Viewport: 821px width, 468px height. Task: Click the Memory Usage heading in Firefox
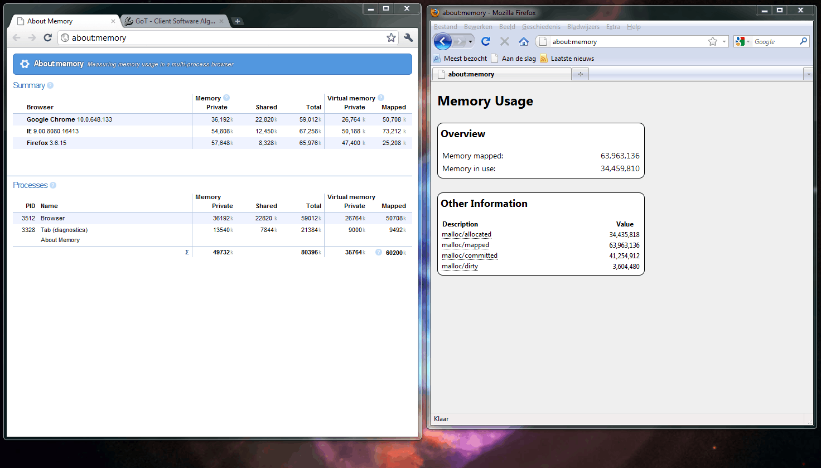[485, 101]
